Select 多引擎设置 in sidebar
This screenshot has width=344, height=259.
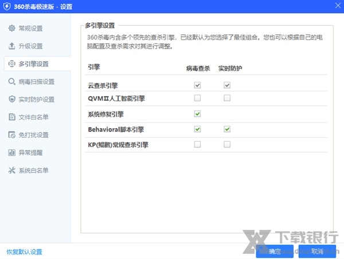(x=37, y=63)
